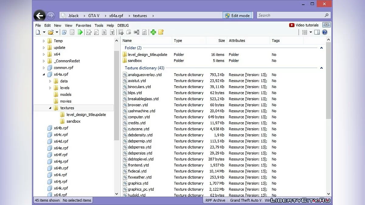The width and height of the screenshot is (365, 205).
Task: Open the Video tutorials link
Action: [x=304, y=25]
